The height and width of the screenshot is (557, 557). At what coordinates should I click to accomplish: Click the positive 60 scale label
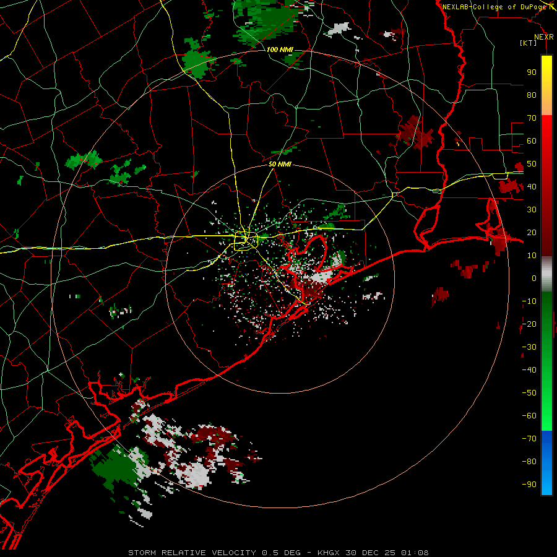click(532, 141)
